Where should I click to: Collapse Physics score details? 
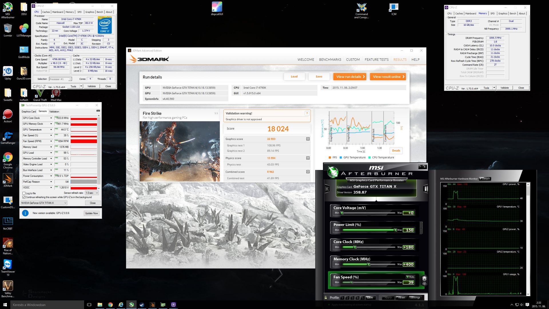click(308, 158)
